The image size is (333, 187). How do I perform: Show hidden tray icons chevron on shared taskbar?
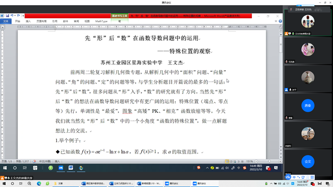pyautogui.click(x=207, y=168)
